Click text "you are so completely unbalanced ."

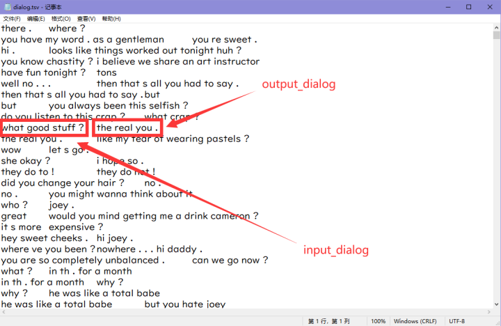83,260
